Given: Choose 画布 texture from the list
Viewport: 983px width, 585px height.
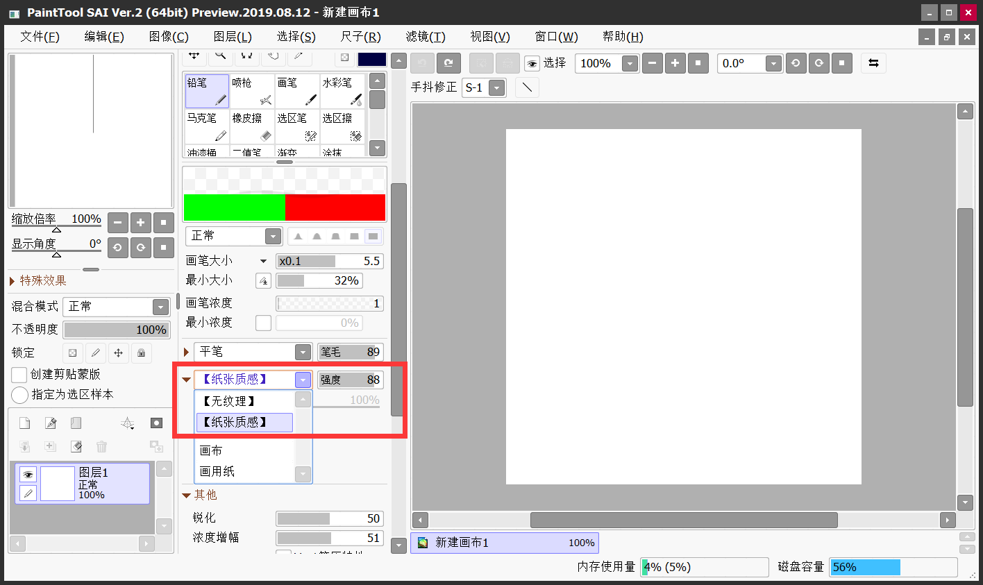Looking at the screenshot, I should [x=245, y=450].
